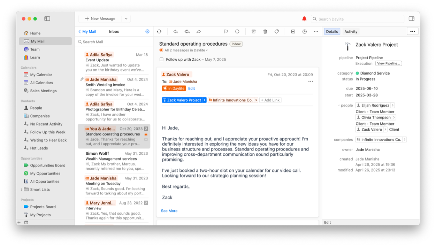Open notifications bell icon

[304, 19]
